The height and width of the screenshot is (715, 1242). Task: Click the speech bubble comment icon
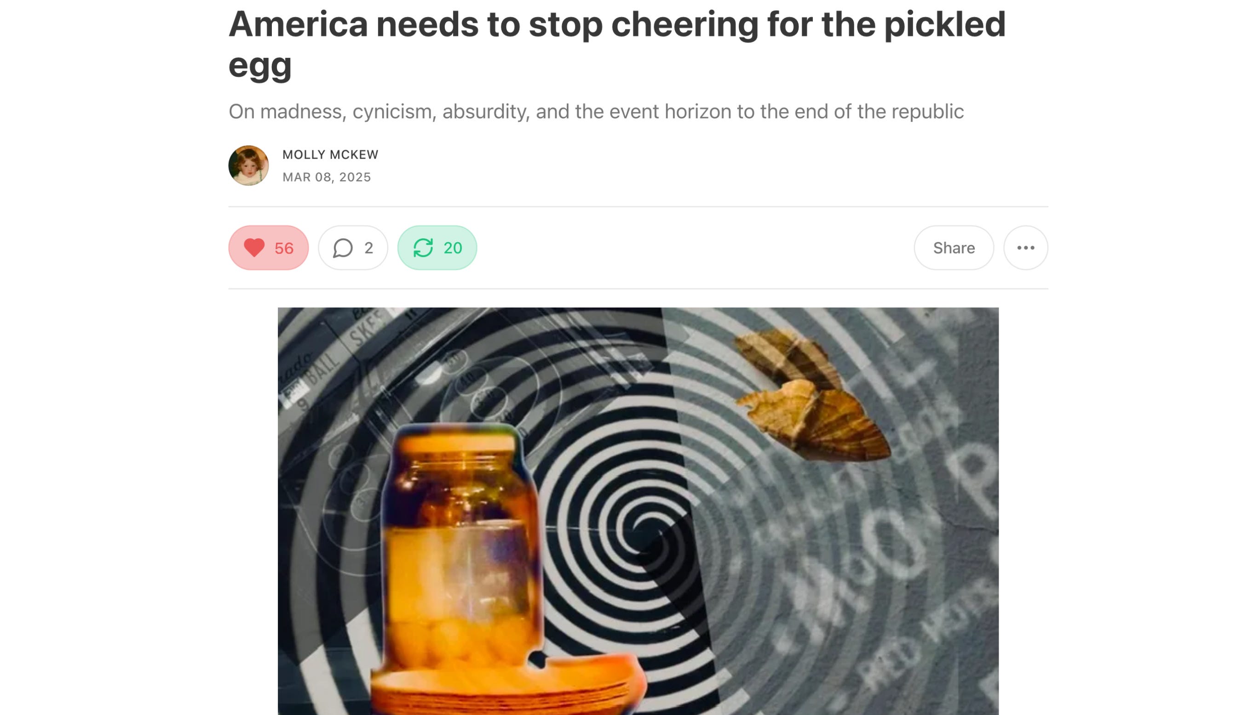pos(343,248)
